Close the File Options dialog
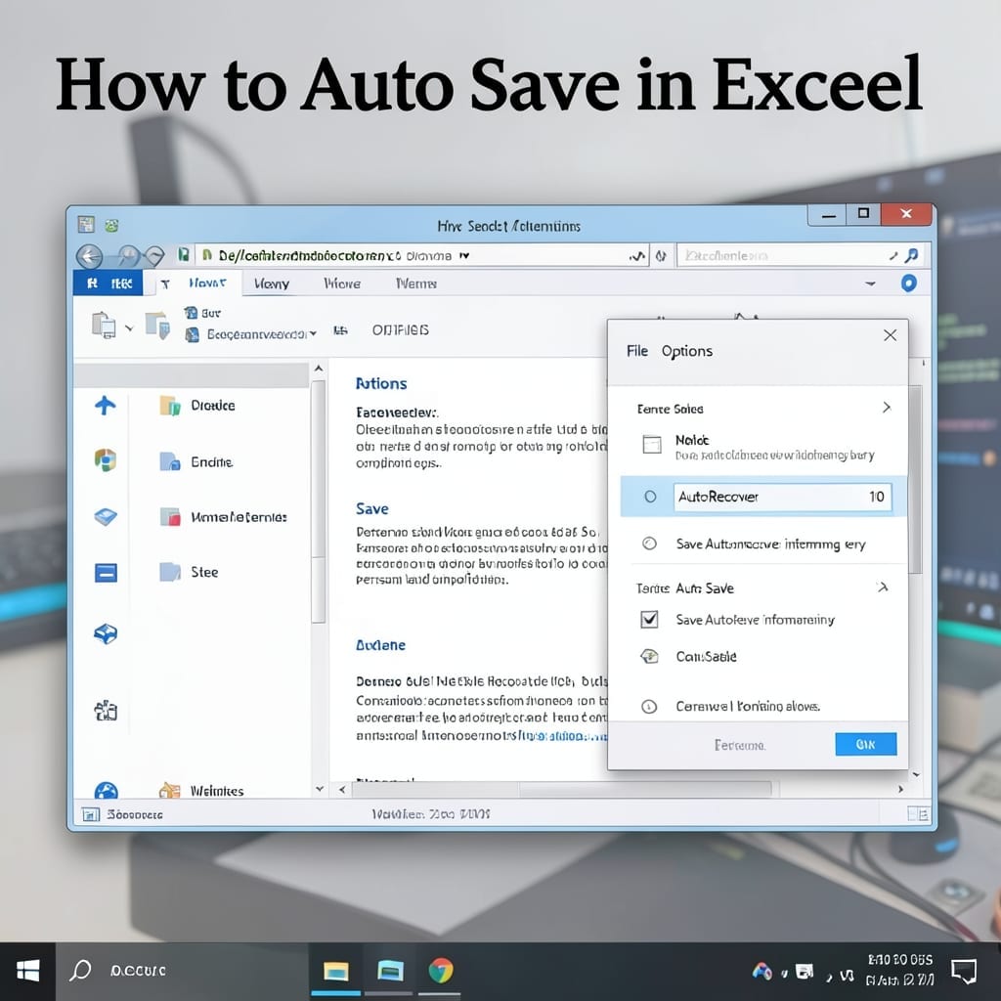1001x1001 pixels. [890, 335]
